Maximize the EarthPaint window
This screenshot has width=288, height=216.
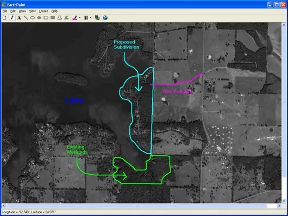point(277,4)
